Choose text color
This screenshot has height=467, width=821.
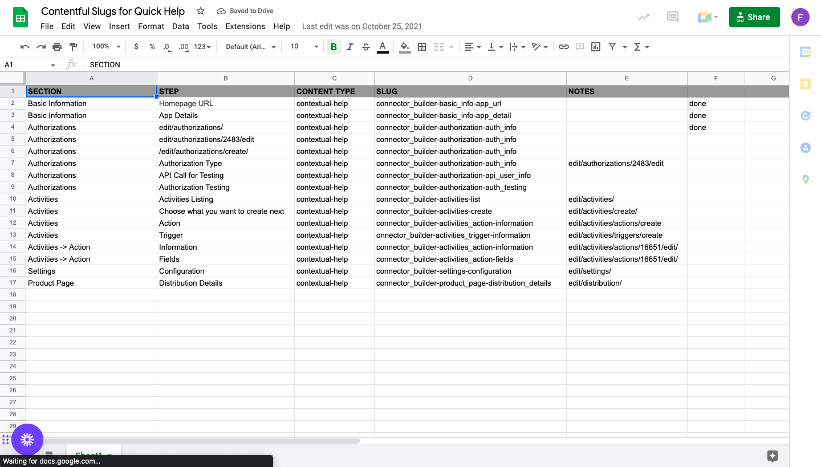(383, 47)
